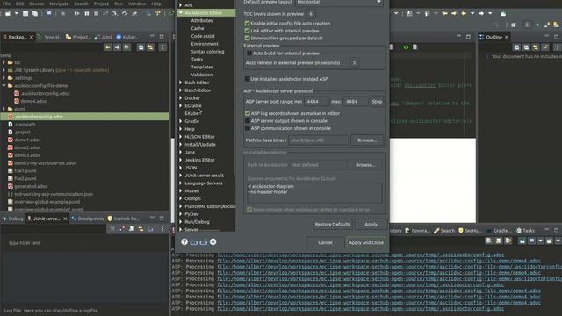Click the Suspend pause icon in main toolbar
The image size is (562, 316).
click(87, 14)
